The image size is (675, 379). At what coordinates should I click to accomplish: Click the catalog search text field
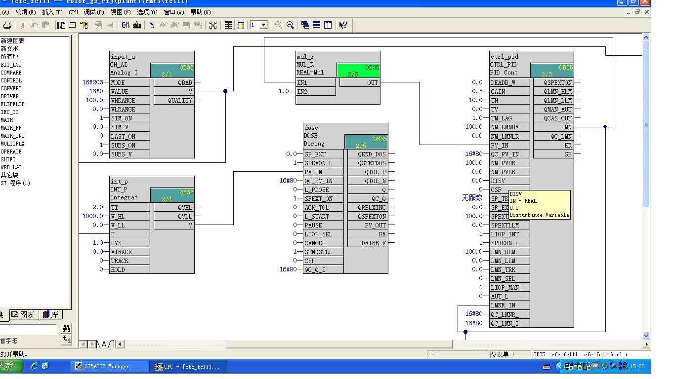click(x=29, y=329)
